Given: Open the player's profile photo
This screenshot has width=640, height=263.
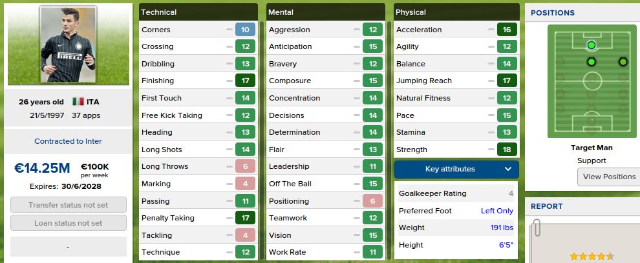Looking at the screenshot, I should coord(69,46).
